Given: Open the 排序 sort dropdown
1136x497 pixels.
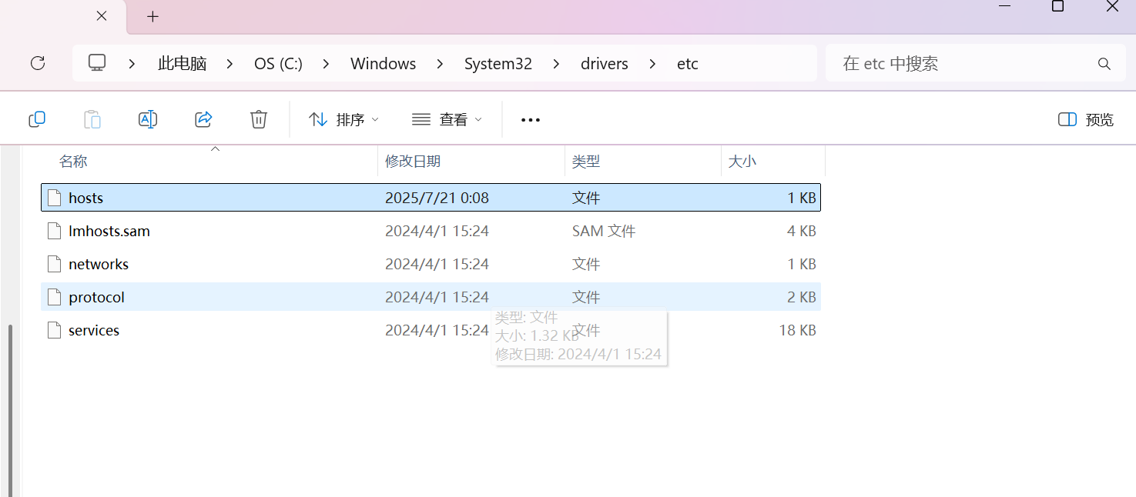Looking at the screenshot, I should click(343, 119).
